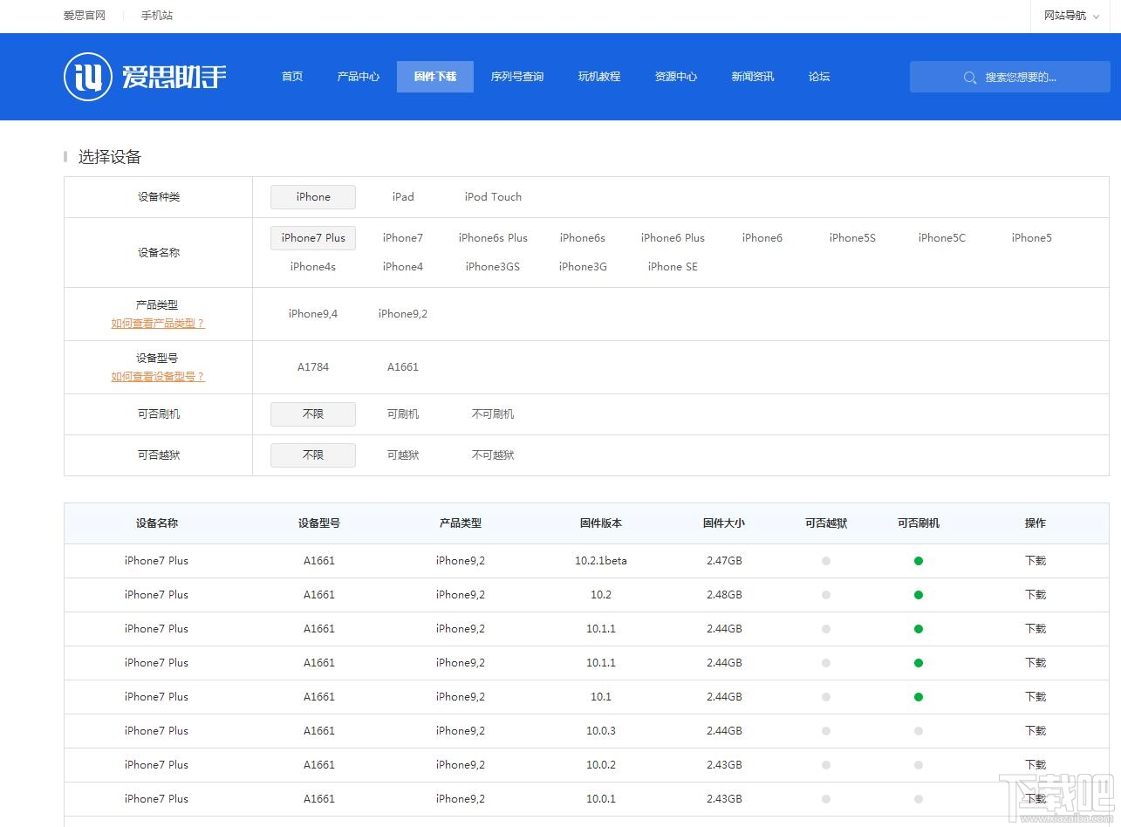
Task: Open 序列号查询 in the navigation bar
Action: 517,77
